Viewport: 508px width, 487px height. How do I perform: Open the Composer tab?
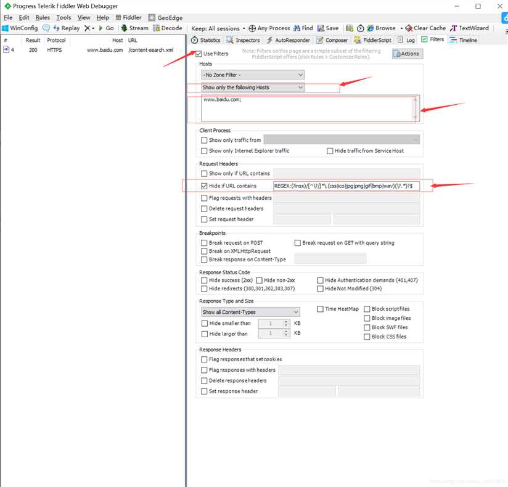point(332,40)
